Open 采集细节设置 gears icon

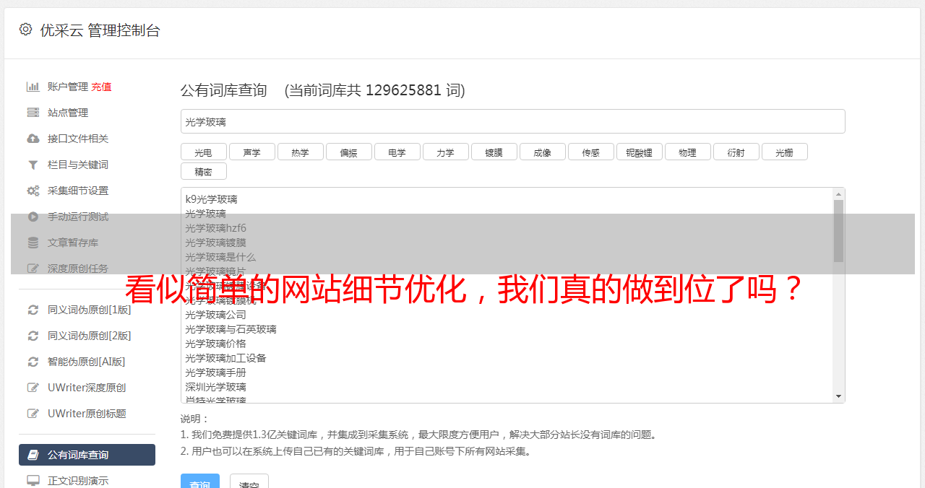(33, 191)
